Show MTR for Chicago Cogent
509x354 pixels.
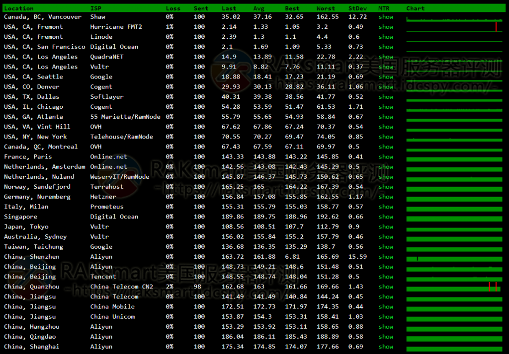click(386, 107)
